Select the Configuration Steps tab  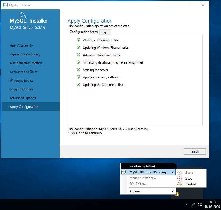coord(83,32)
